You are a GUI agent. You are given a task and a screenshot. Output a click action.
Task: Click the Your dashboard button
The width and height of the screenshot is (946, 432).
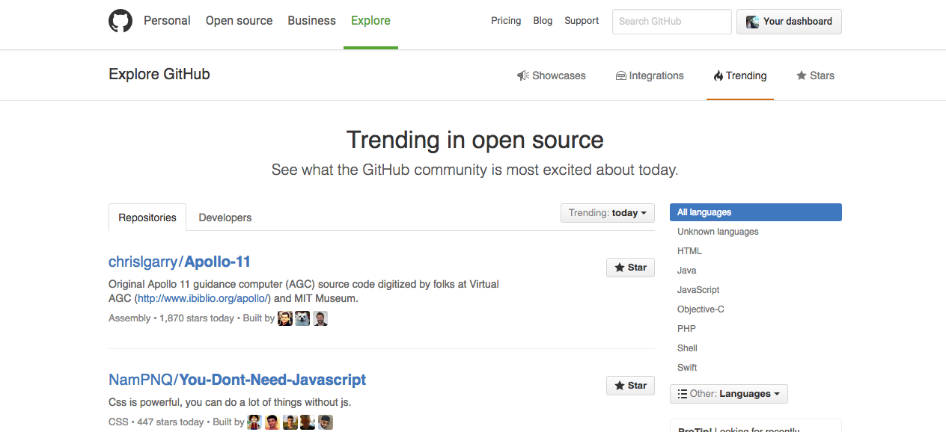coord(789,22)
